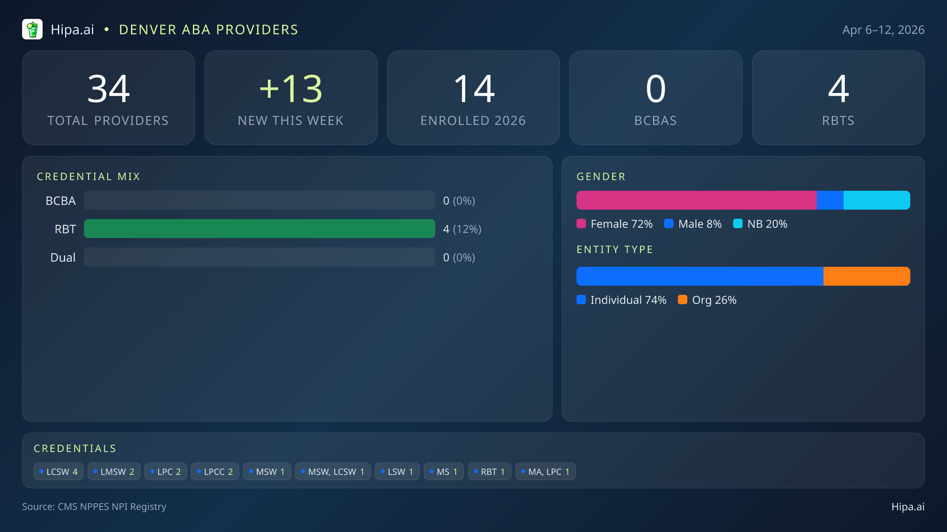Click the Individual blue legend swatch
The height and width of the screenshot is (532, 947).
(581, 300)
